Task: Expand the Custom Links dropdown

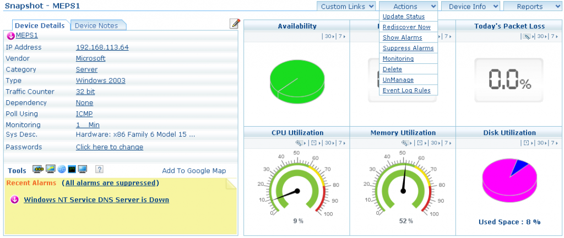Action: pyautogui.click(x=346, y=7)
